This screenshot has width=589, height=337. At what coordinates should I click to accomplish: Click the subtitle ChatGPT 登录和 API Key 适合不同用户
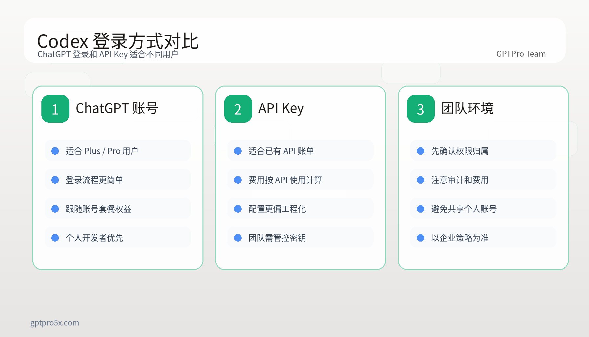[108, 54]
